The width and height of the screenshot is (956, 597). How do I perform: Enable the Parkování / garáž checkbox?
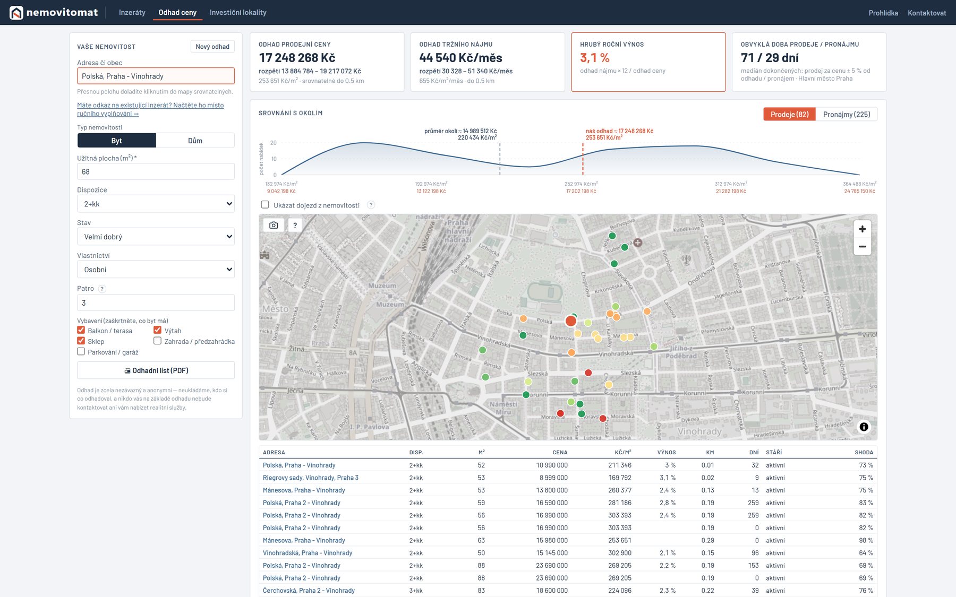click(x=81, y=351)
